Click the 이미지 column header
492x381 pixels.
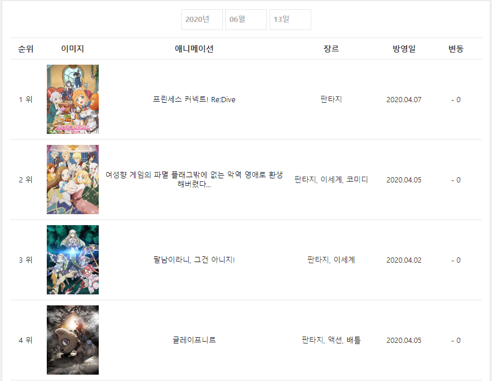point(73,49)
